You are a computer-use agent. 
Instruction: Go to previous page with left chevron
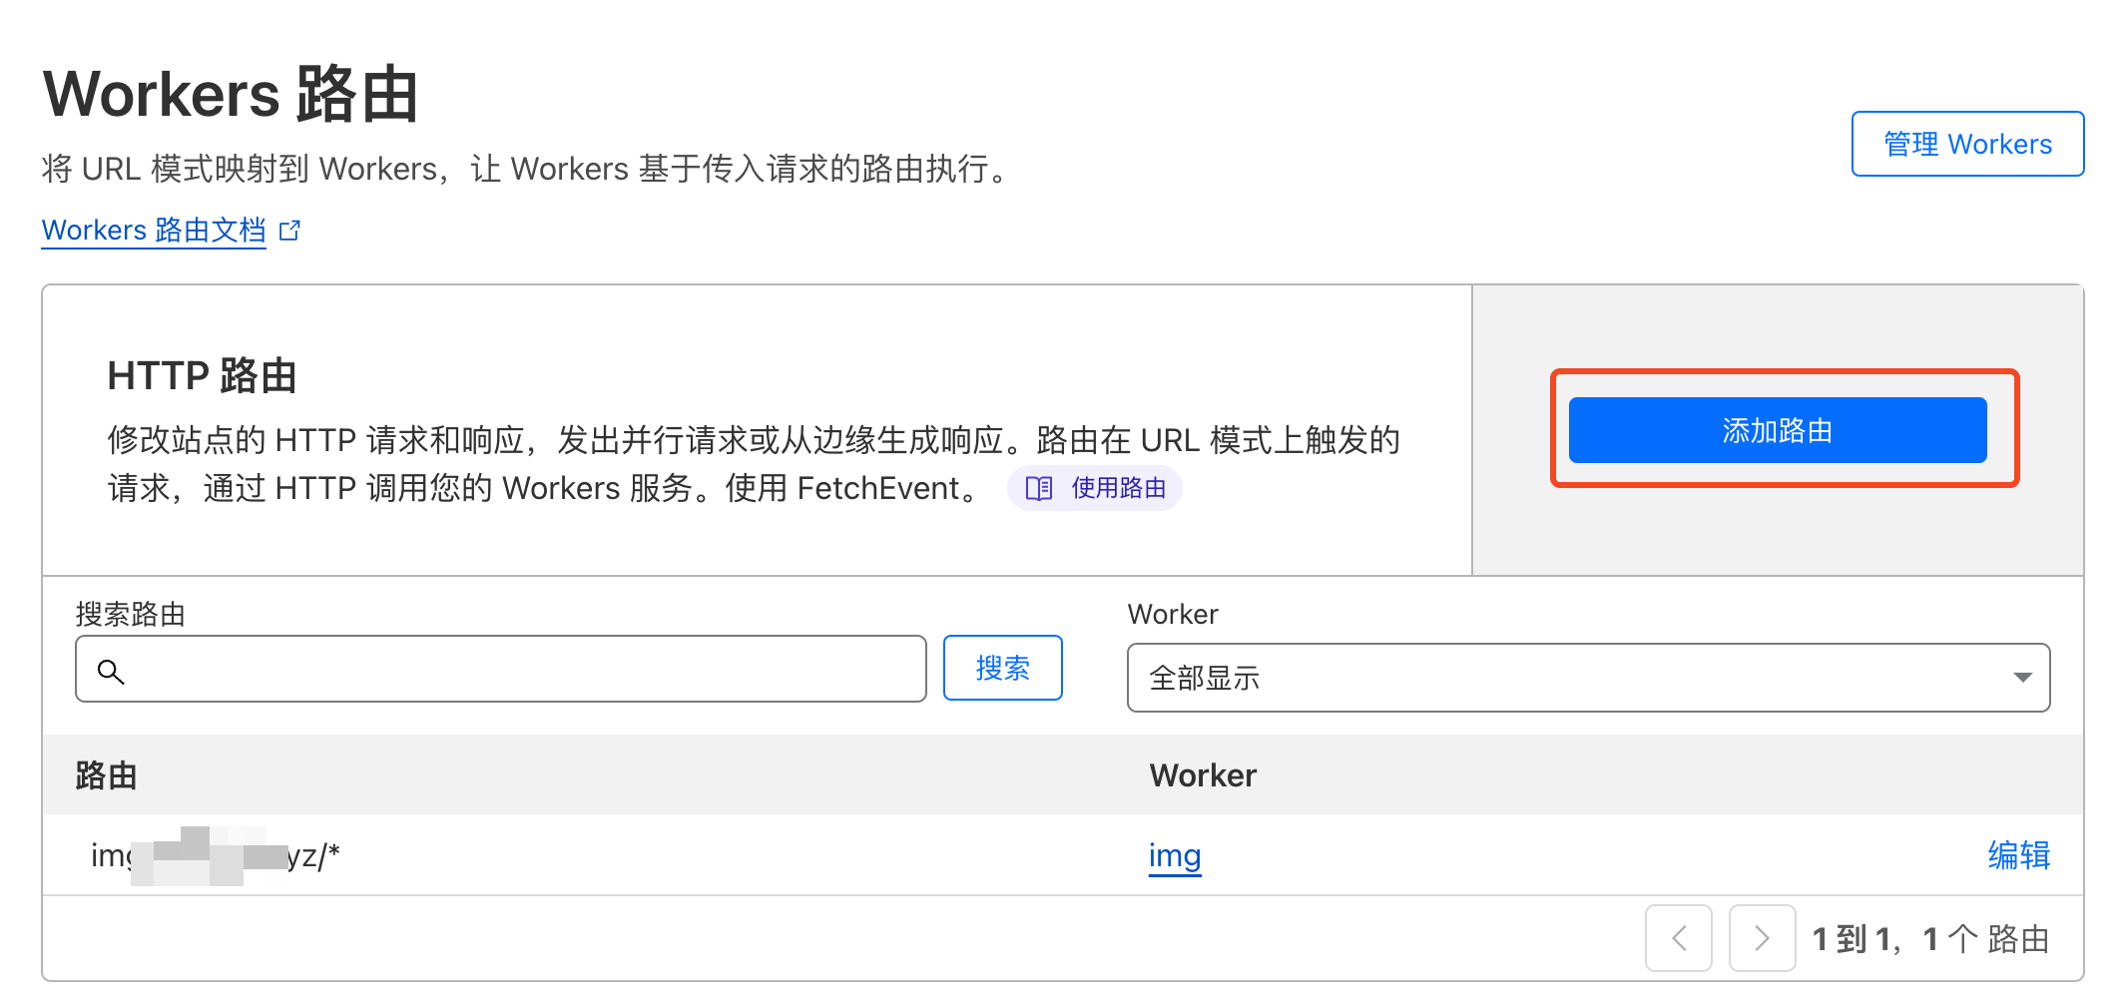coord(1678,938)
